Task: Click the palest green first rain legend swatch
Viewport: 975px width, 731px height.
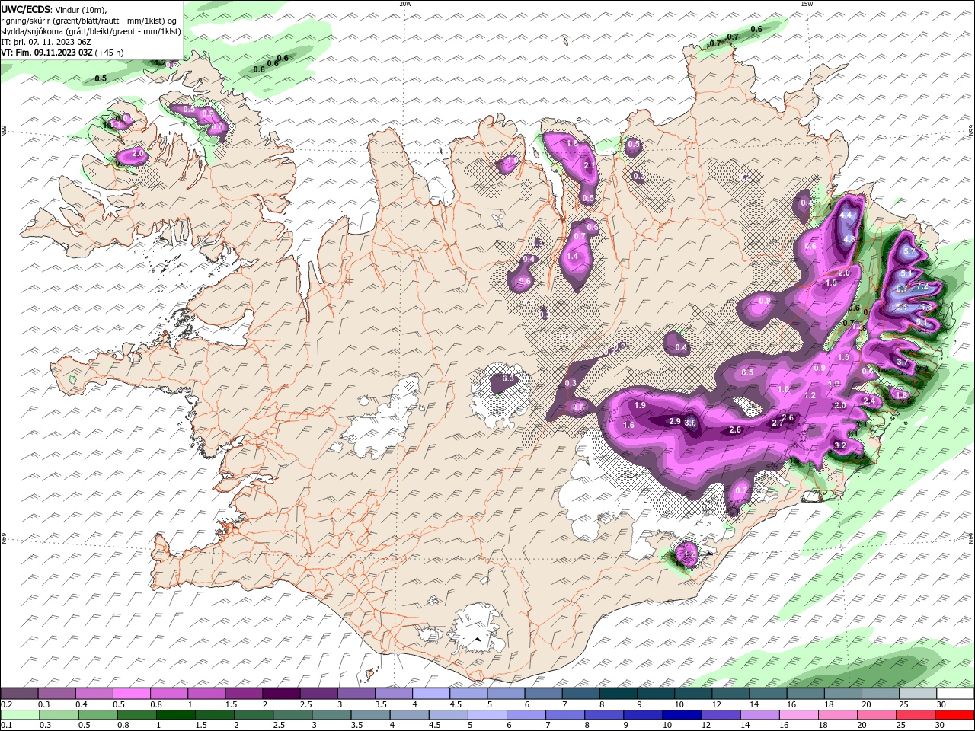Action: tap(19, 715)
